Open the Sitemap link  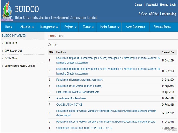(x=164, y=5)
